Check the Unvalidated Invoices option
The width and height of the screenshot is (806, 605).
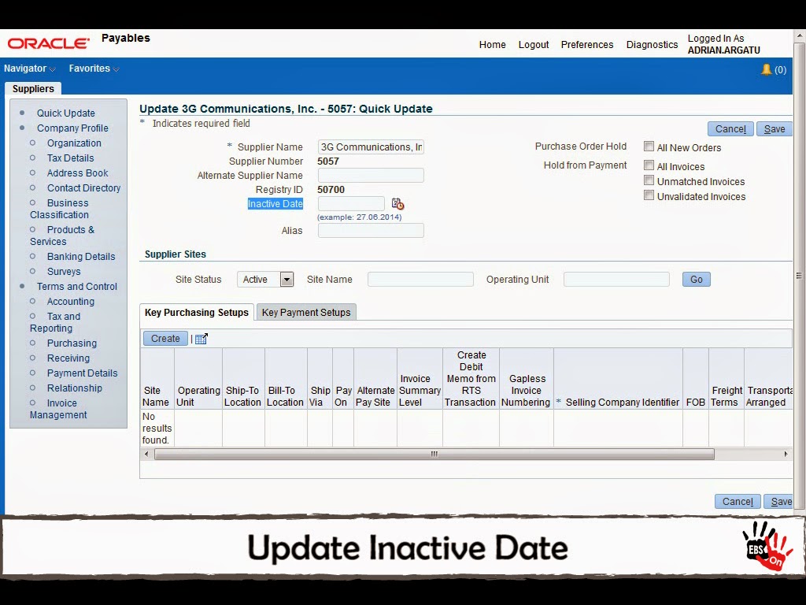pos(649,196)
